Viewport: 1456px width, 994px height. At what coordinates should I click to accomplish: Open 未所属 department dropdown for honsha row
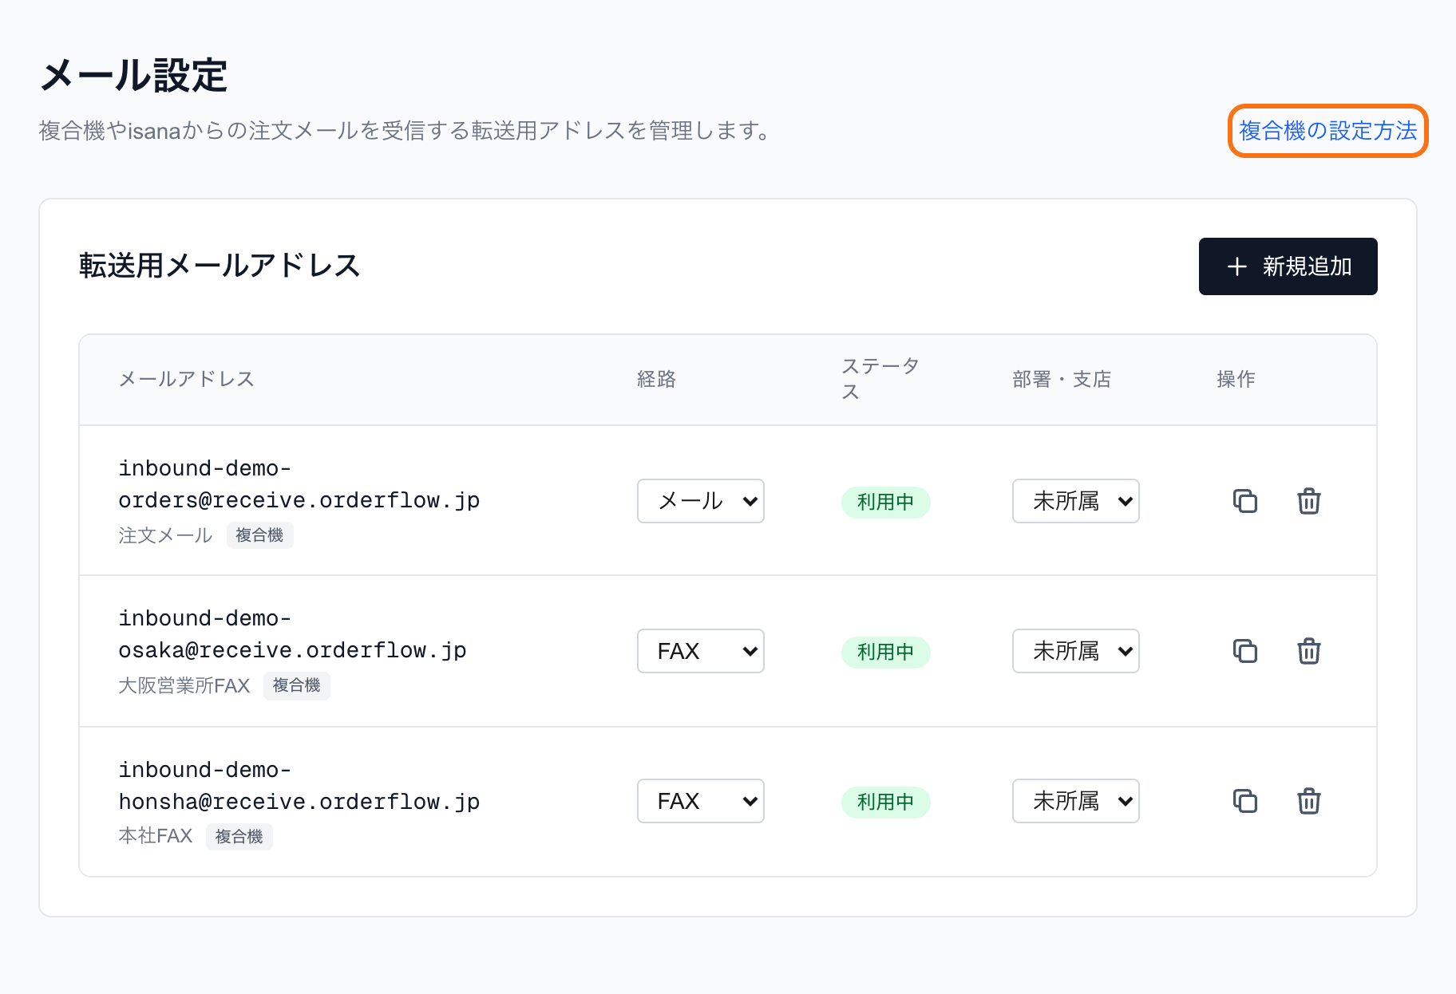pos(1076,801)
